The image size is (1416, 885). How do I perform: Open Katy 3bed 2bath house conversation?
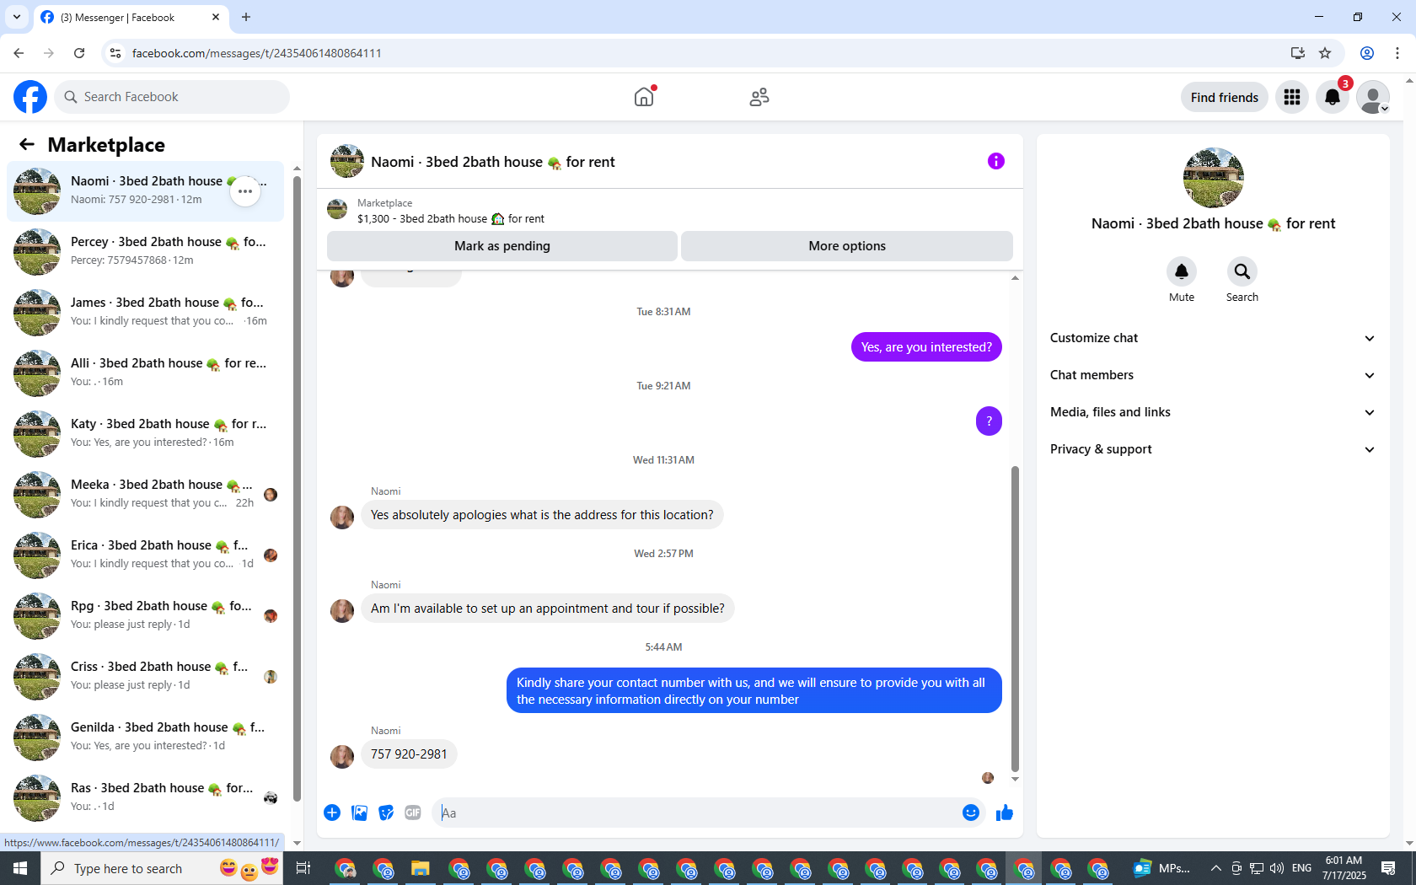145,434
